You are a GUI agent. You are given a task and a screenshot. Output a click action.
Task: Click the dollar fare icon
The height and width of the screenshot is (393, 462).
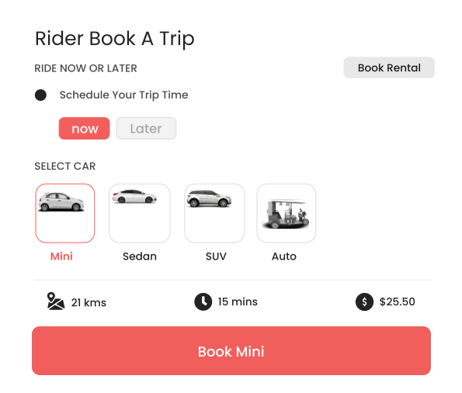click(x=364, y=302)
